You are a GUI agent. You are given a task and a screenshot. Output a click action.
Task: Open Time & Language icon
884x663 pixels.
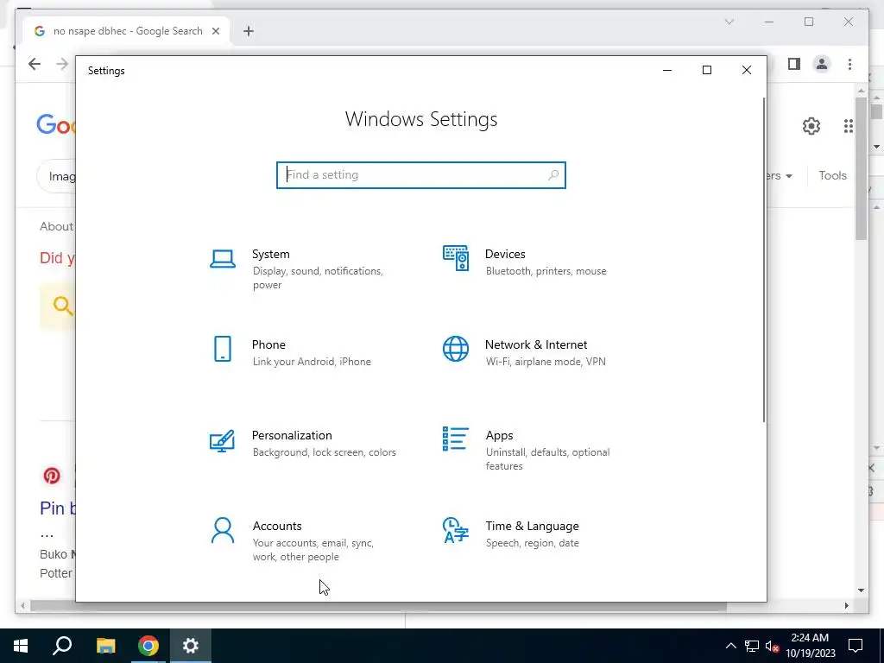click(x=456, y=530)
